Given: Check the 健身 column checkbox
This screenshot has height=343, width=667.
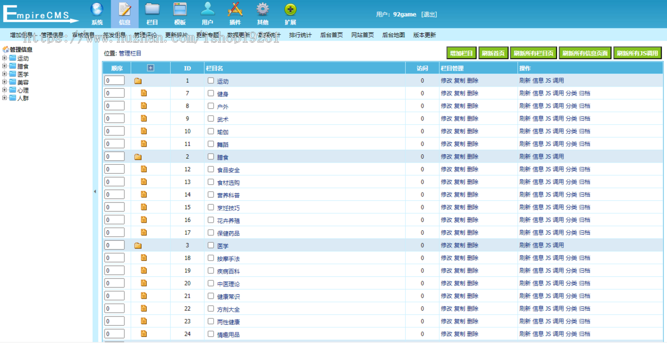Looking at the screenshot, I should point(211,93).
